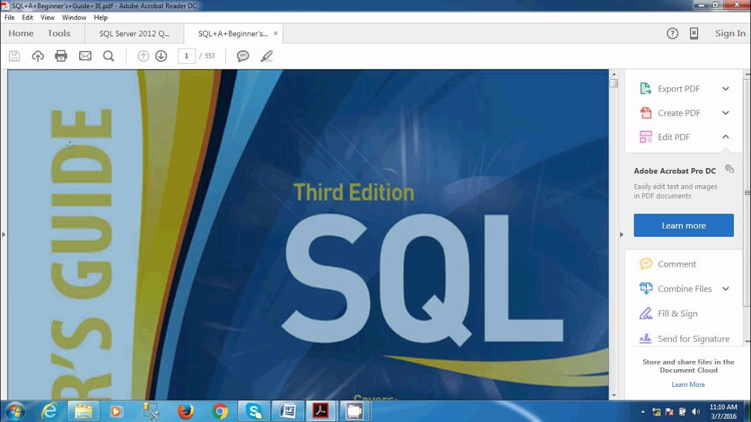Switch to the Tools tab
The image size is (751, 422).
click(59, 33)
